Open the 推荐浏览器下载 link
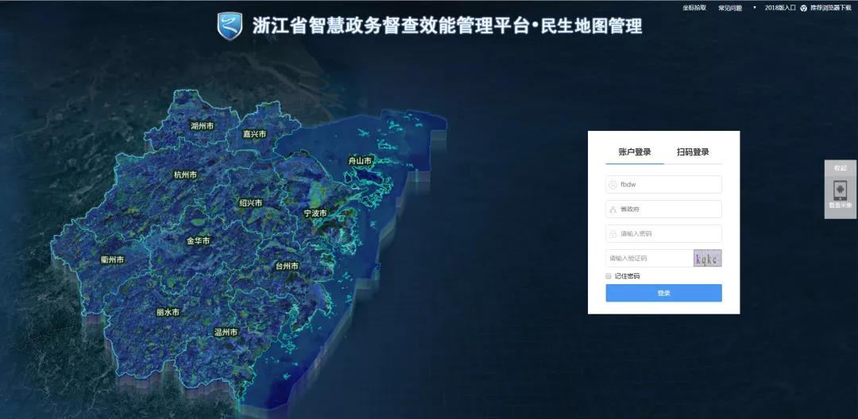The width and height of the screenshot is (858, 419). pyautogui.click(x=831, y=8)
